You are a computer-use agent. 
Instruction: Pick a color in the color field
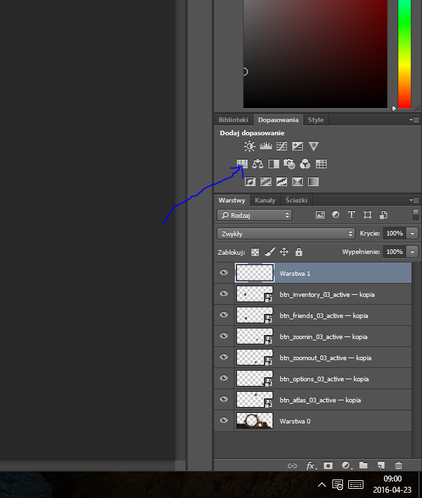click(x=315, y=54)
